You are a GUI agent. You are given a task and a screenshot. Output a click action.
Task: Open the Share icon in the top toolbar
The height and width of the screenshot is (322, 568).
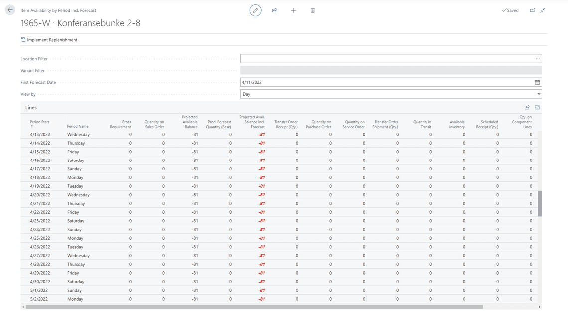tap(274, 10)
